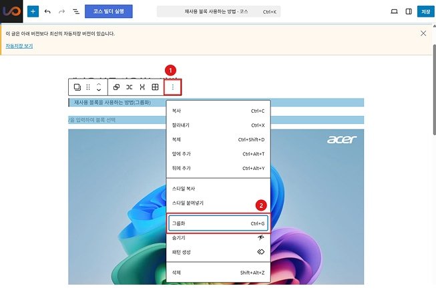Image resolution: width=436 pixels, height=296 pixels.
Task: Select 삭제 menu item
Action: (218, 273)
